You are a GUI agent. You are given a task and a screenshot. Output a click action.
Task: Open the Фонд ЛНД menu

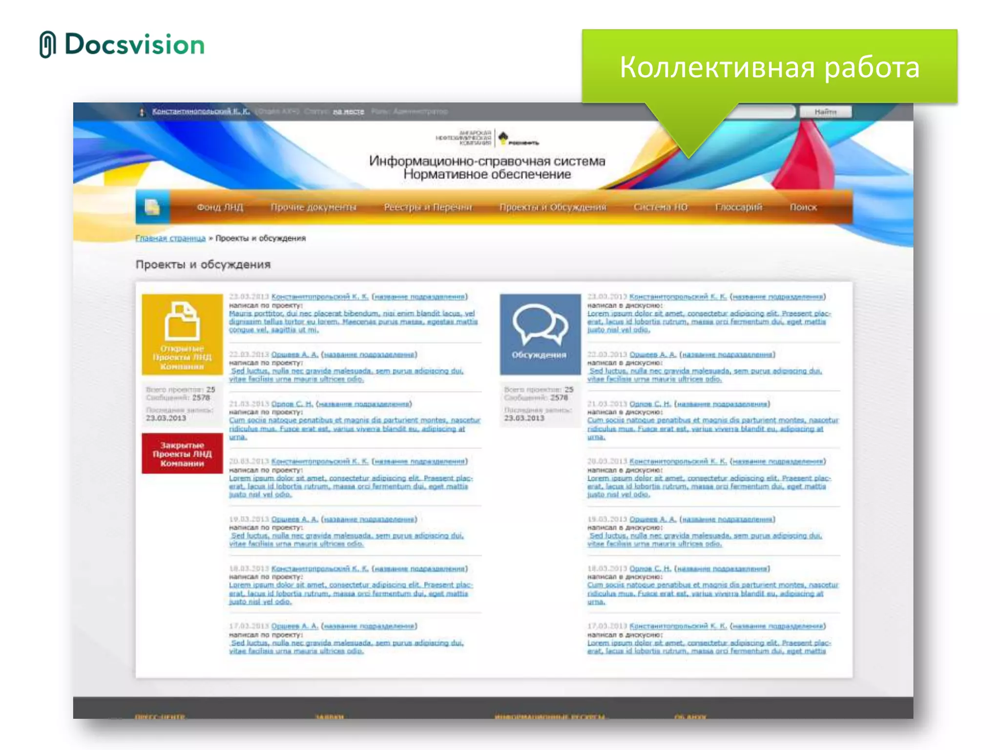coord(220,207)
